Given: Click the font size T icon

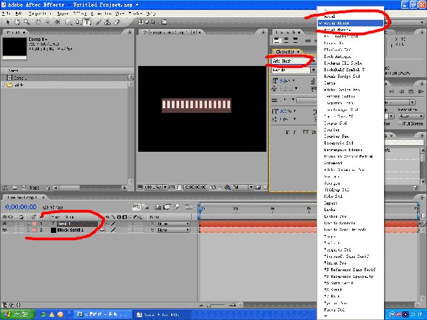Looking at the screenshot, I should point(275,80).
